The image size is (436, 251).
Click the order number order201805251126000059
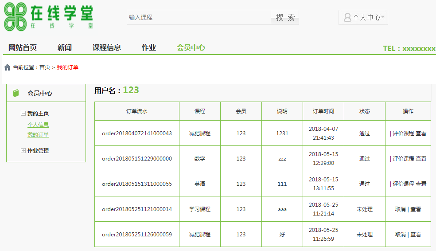[x=137, y=235]
